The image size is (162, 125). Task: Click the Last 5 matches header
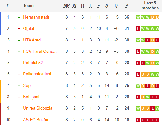[x=150, y=5]
